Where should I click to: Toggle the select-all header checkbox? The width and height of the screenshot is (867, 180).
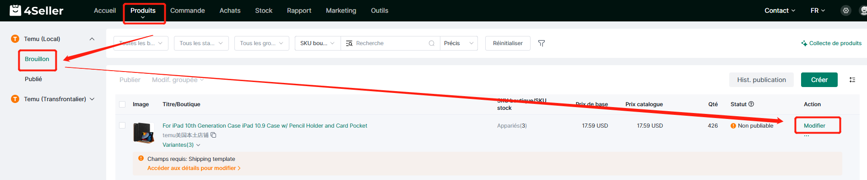[x=122, y=104]
